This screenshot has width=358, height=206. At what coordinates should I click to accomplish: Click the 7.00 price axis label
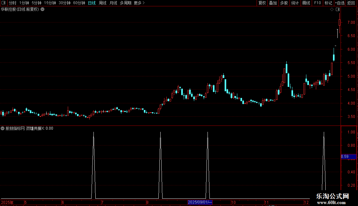coord(351,23)
